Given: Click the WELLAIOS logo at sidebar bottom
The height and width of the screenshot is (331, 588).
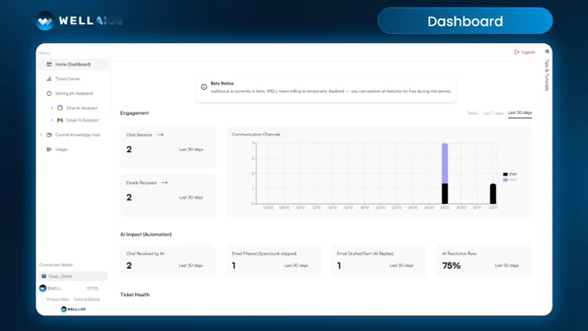Looking at the screenshot, I should coord(73,309).
